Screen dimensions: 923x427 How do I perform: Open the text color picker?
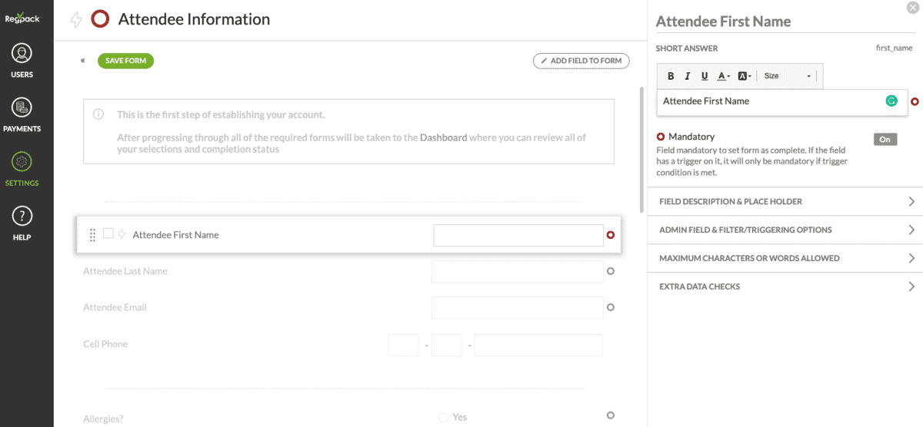coord(724,76)
